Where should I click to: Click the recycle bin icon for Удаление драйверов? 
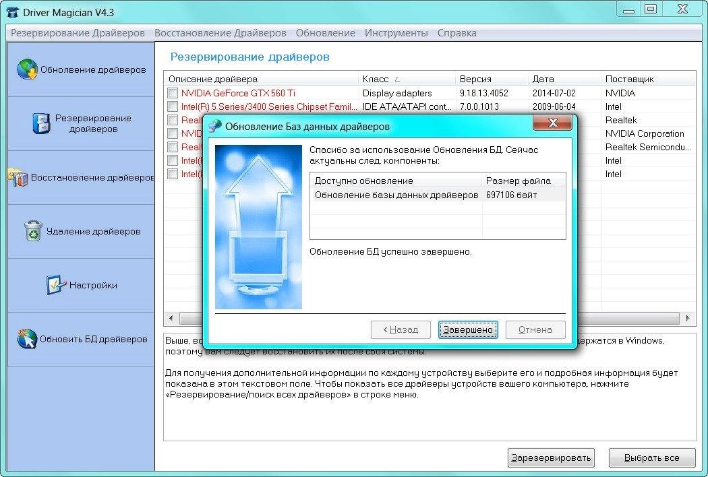point(33,231)
